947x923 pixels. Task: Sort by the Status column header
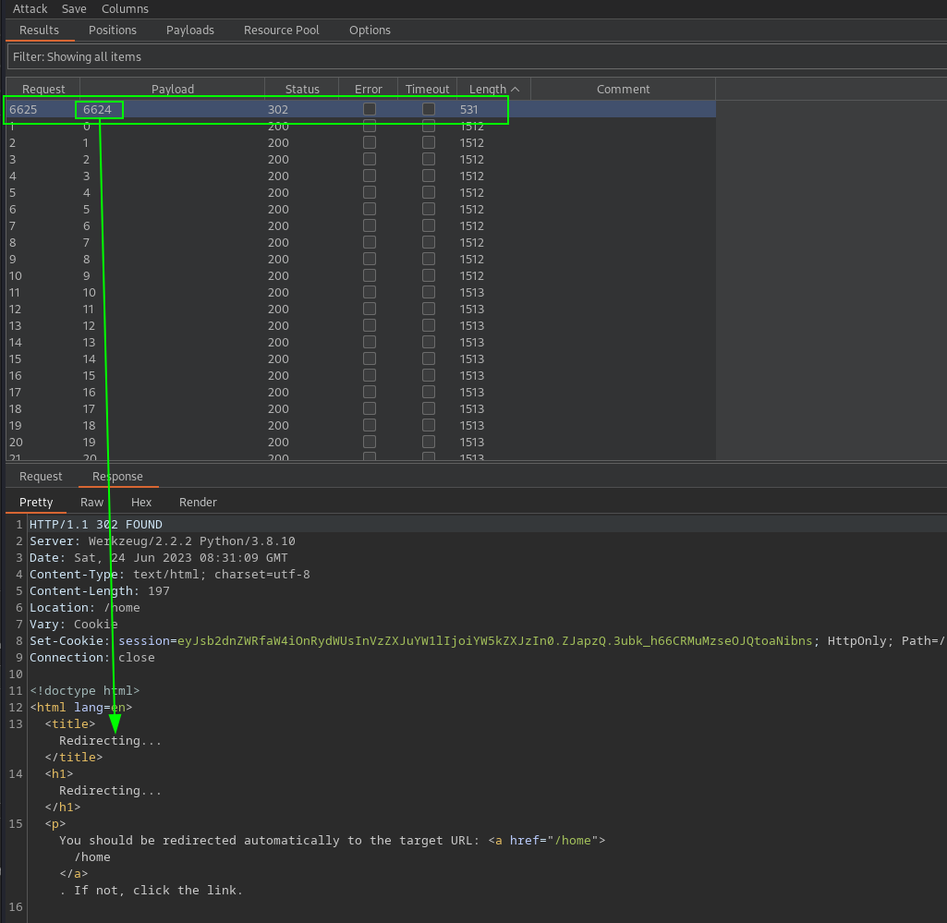(302, 89)
